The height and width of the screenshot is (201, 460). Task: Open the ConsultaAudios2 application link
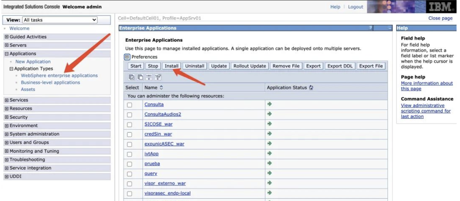162,114
